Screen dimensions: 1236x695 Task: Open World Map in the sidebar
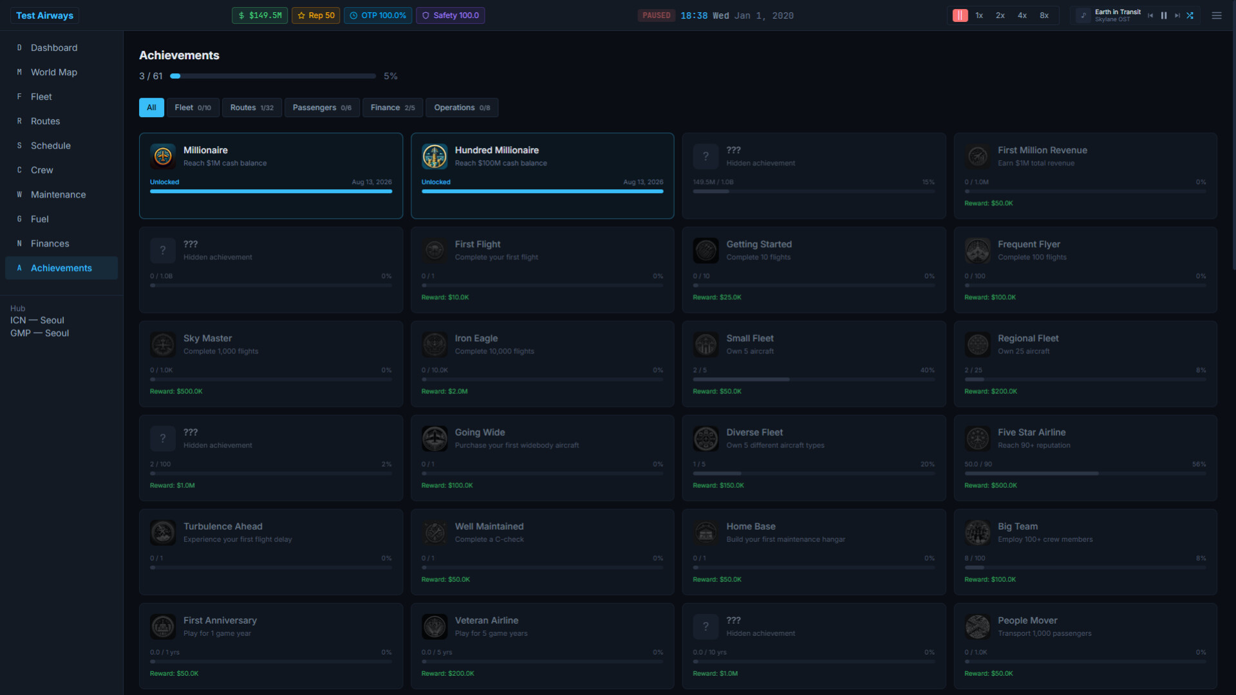click(x=61, y=72)
